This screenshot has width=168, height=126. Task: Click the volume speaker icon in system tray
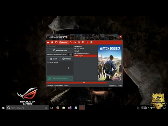[154, 108]
